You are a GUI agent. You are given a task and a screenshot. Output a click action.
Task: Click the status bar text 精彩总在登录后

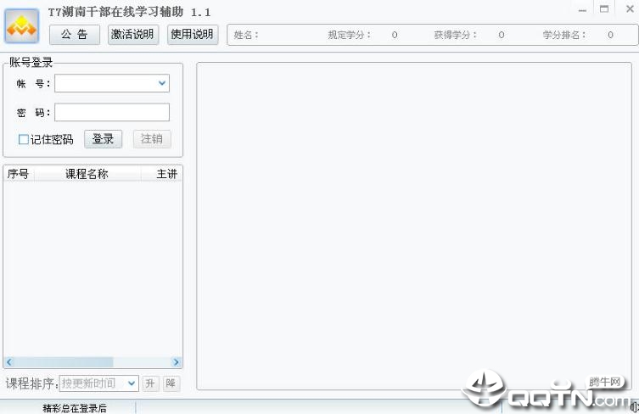(x=75, y=408)
